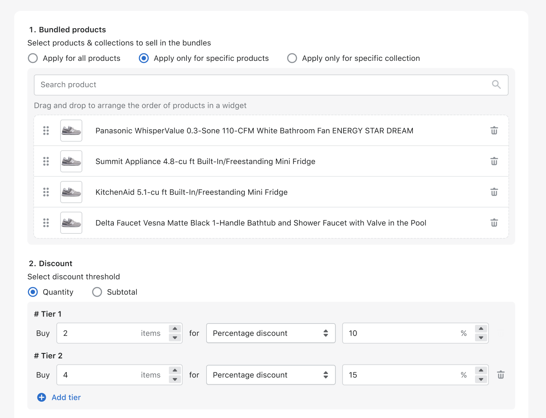Screen dimensions: 546x418
Task: Click the search magnifier icon
Action: point(496,84)
